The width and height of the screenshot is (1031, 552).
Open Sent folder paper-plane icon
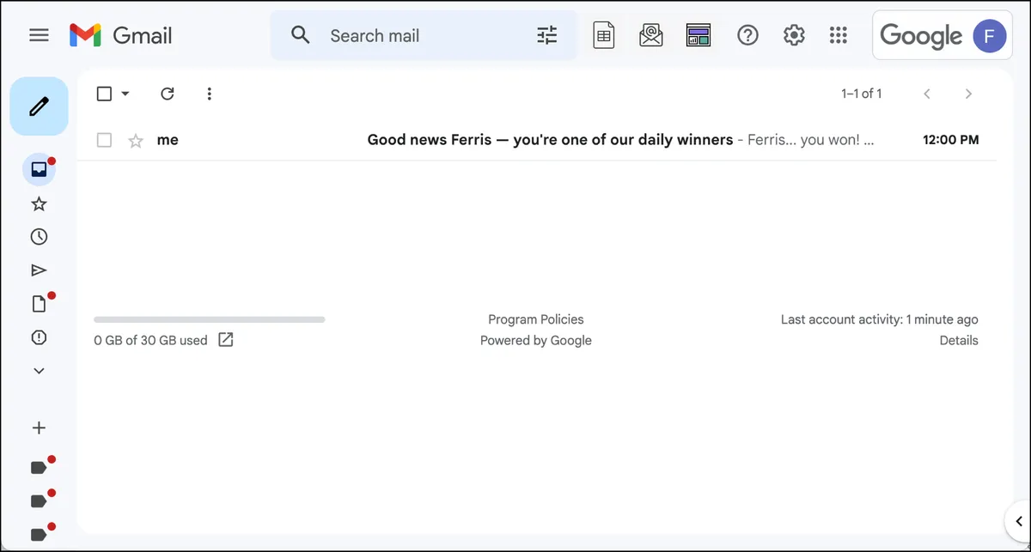point(39,270)
